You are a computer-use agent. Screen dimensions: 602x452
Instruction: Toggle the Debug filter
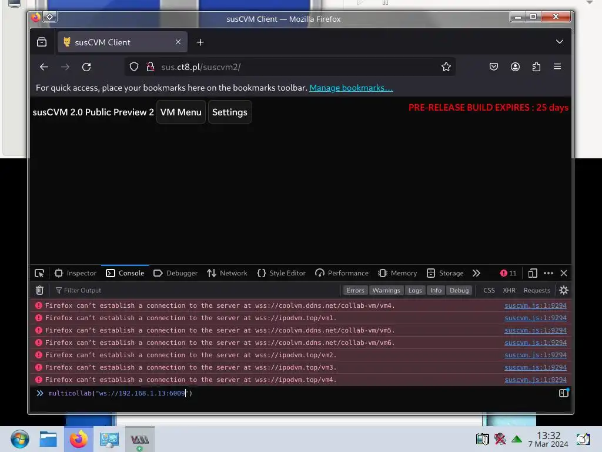pyautogui.click(x=459, y=290)
